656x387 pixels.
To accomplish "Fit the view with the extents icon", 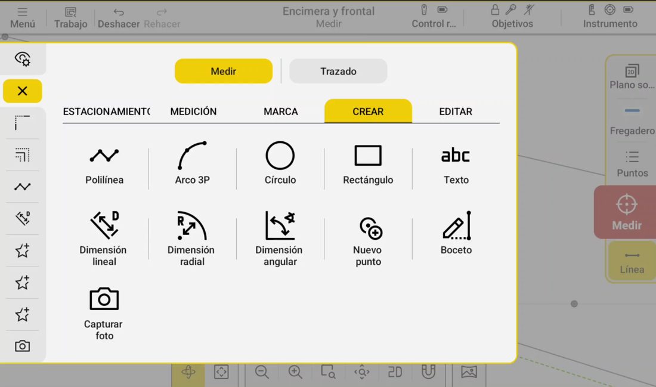I will pyautogui.click(x=221, y=372).
